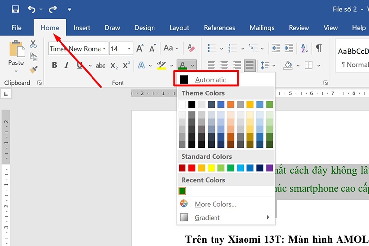The image size is (369, 246).
Task: Click the Save icon in the title bar
Action: tap(15, 9)
